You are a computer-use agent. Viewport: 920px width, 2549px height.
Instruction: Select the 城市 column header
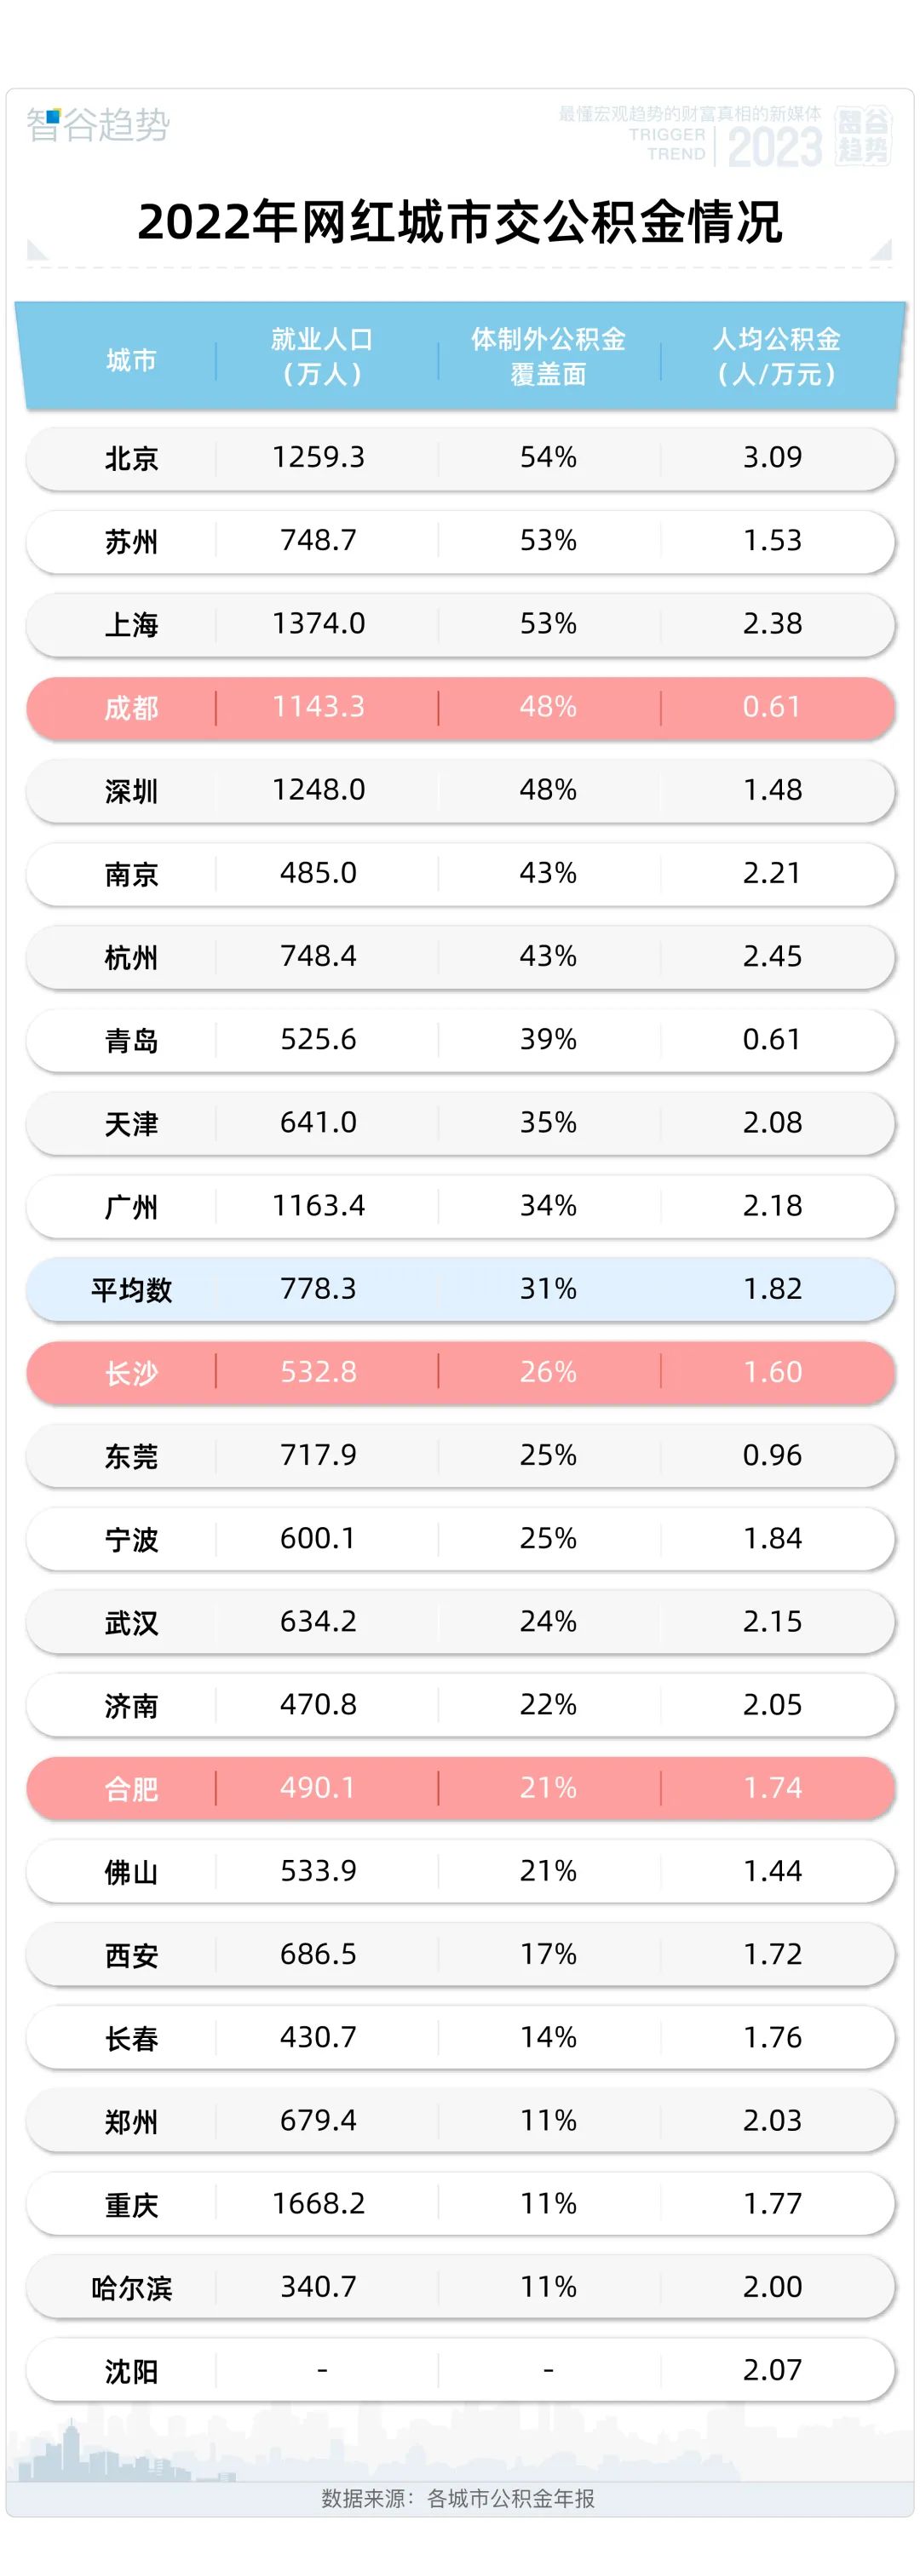pyautogui.click(x=130, y=360)
